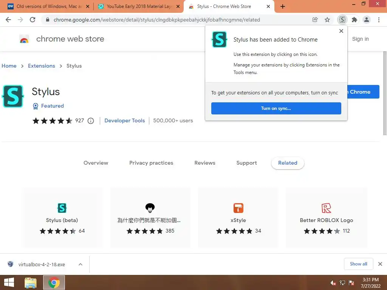Open the Windows Start menu

(x=9, y=282)
